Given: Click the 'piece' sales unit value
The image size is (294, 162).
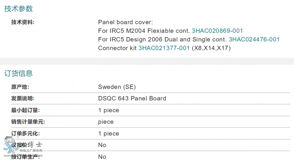Looking at the screenshot, I should click(x=106, y=122).
